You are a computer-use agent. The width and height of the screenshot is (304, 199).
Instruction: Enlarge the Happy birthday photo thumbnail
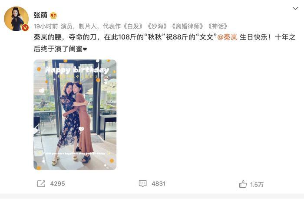click(75, 114)
